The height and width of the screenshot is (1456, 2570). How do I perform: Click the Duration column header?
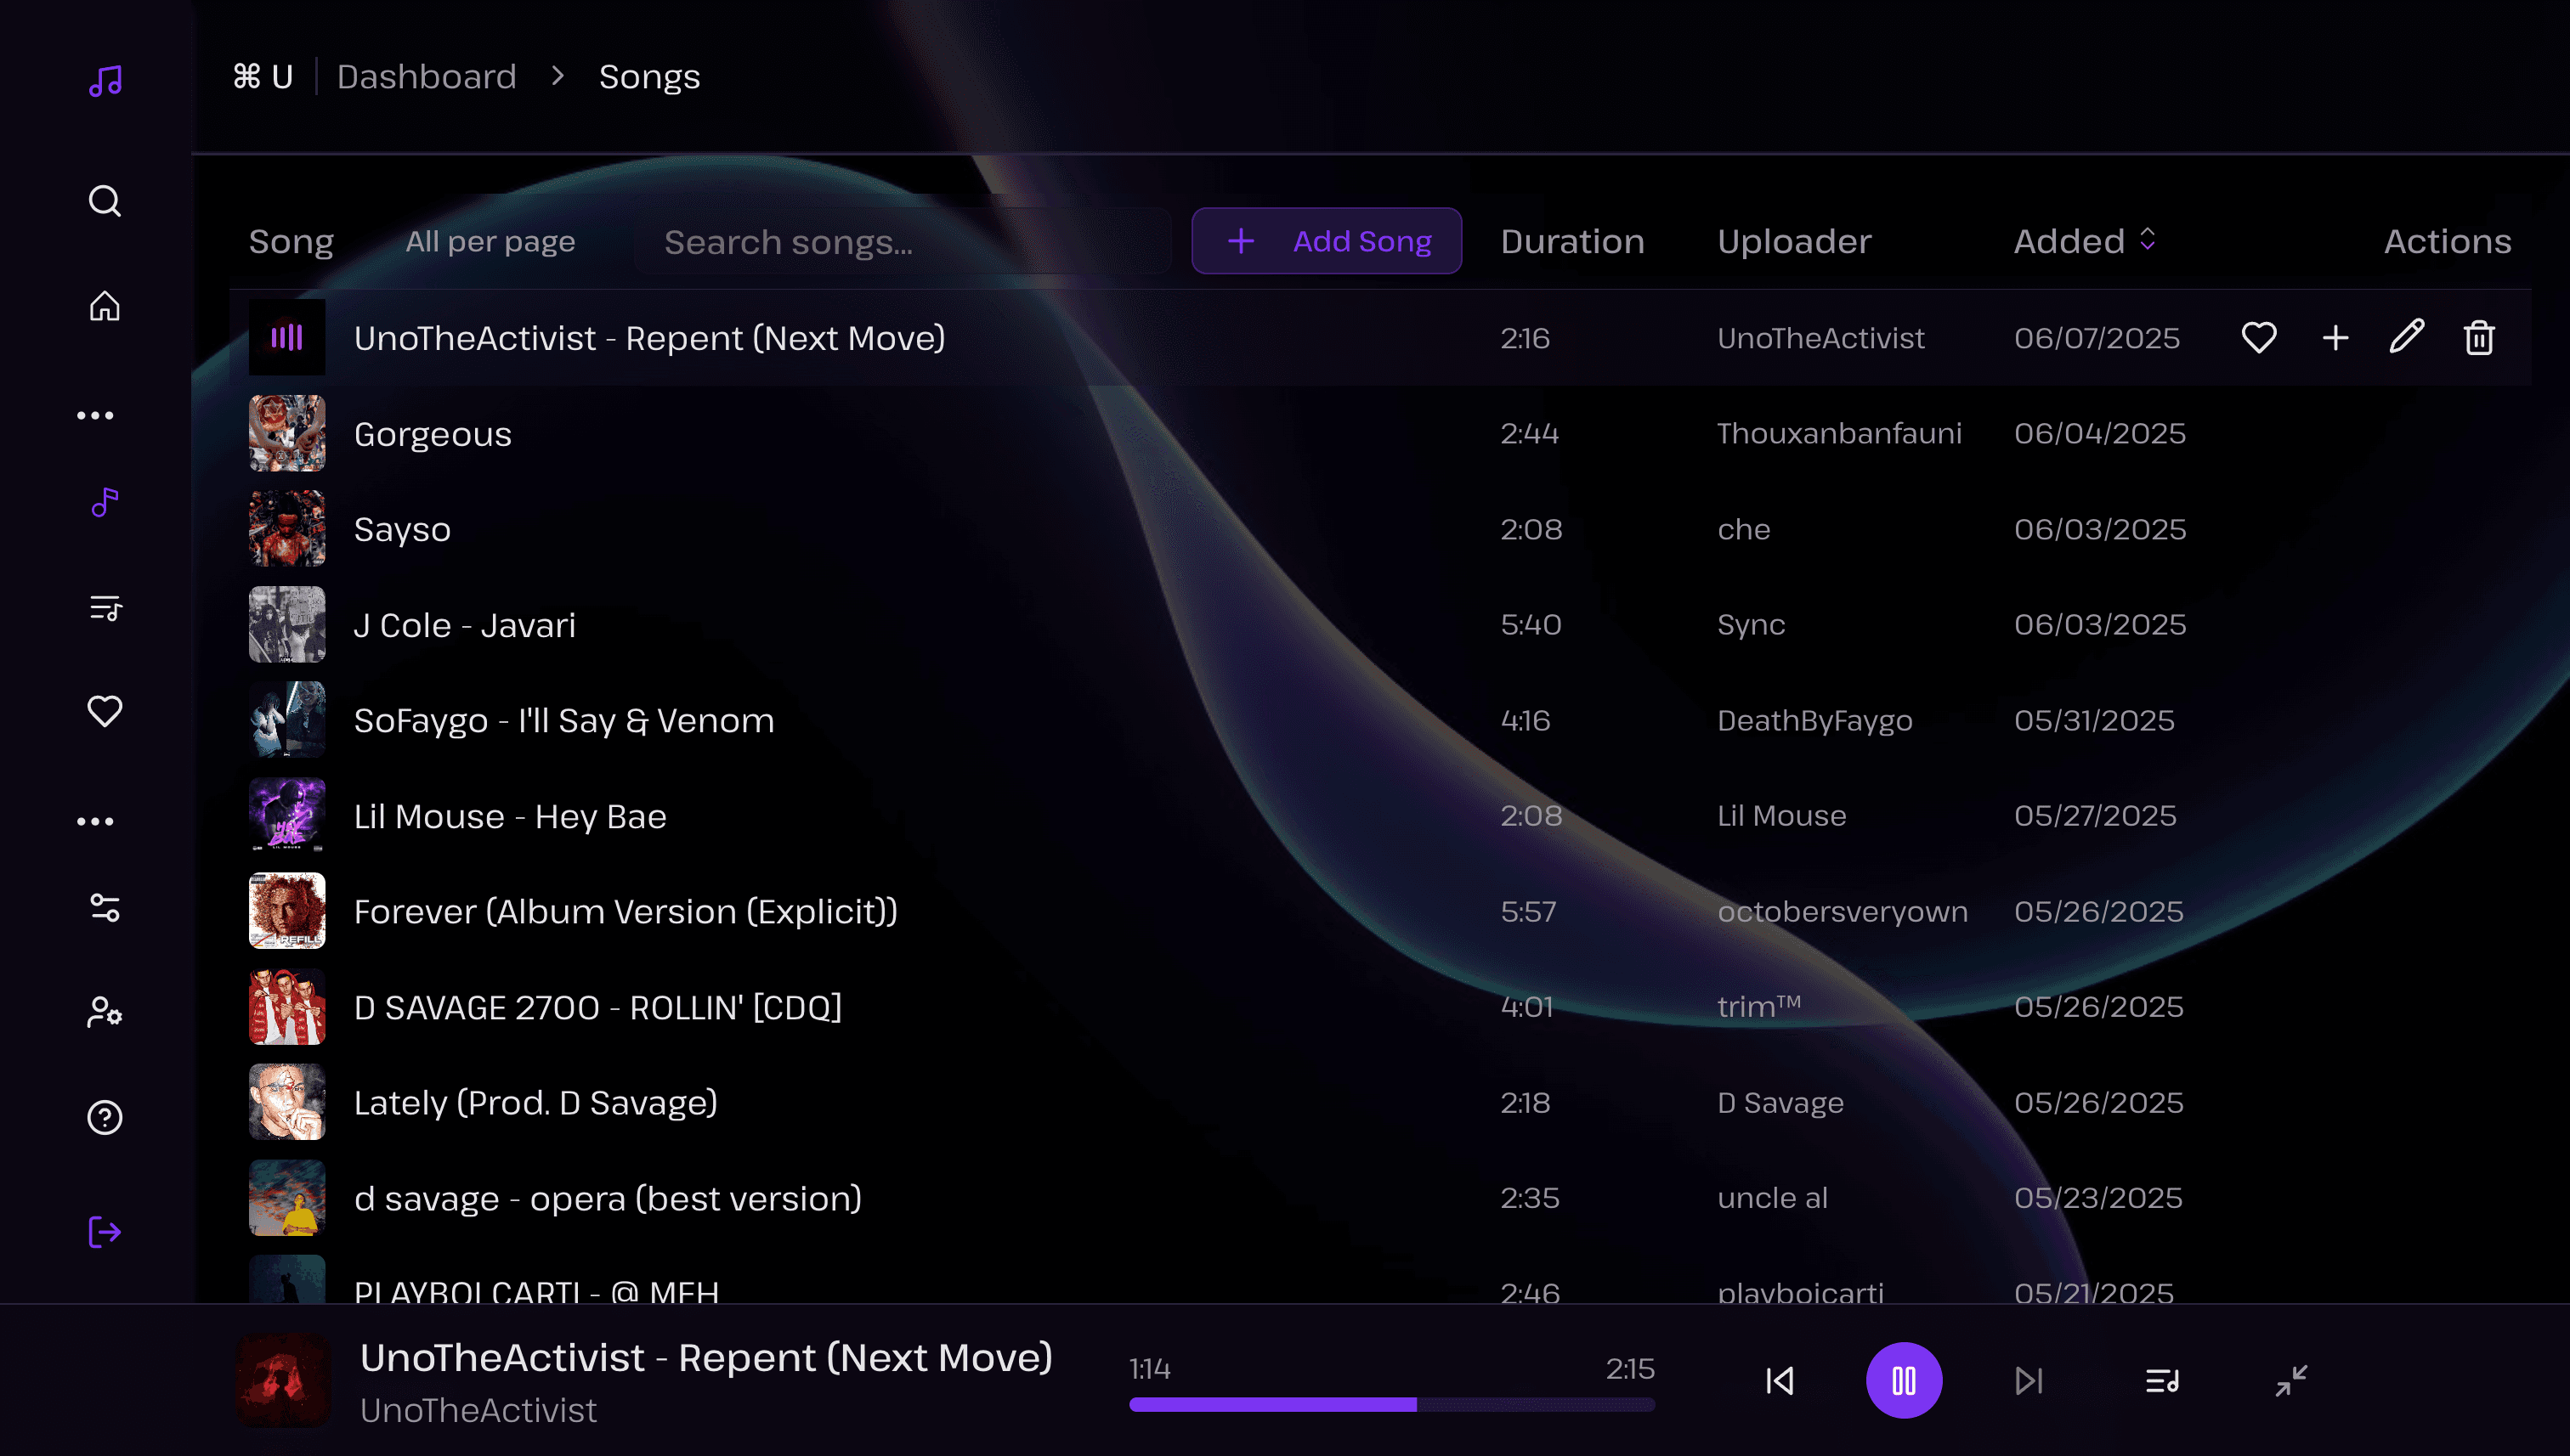pos(1572,241)
